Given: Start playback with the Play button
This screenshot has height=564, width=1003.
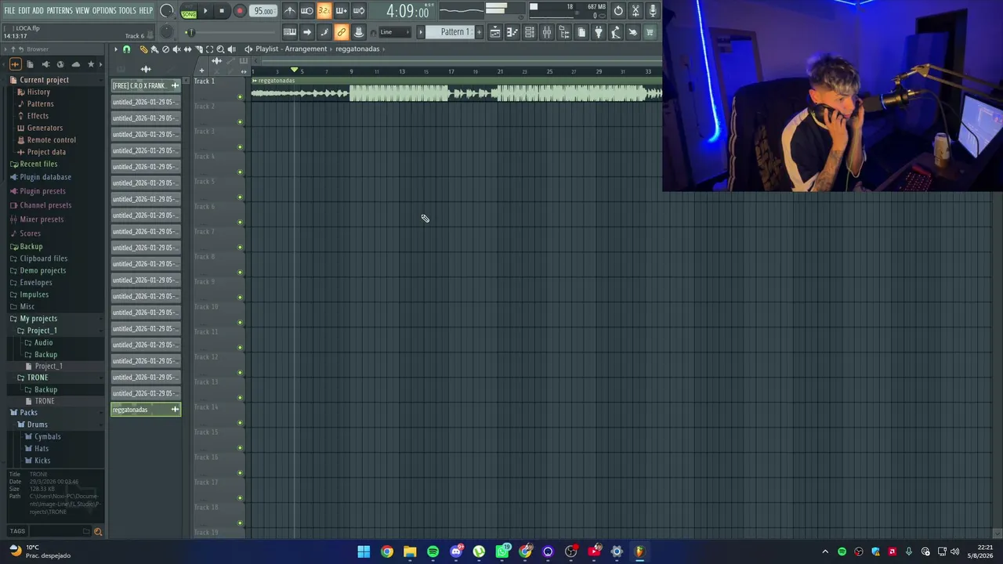Looking at the screenshot, I should (x=205, y=11).
